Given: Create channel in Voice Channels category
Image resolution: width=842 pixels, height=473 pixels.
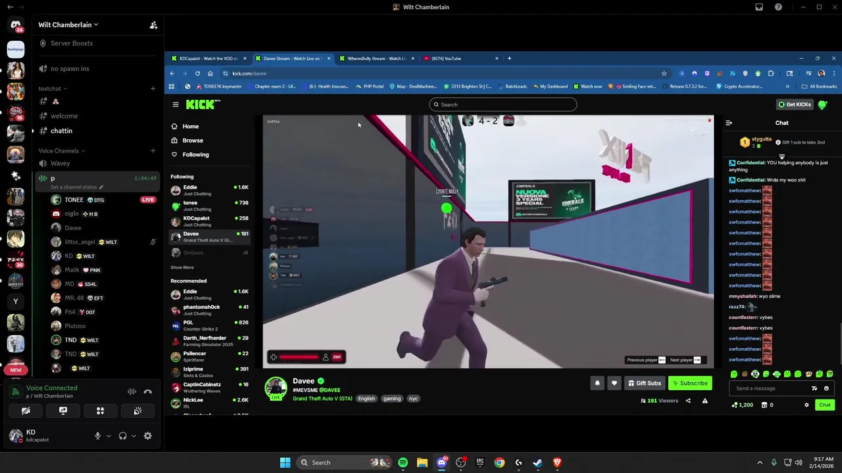Looking at the screenshot, I should pos(153,151).
